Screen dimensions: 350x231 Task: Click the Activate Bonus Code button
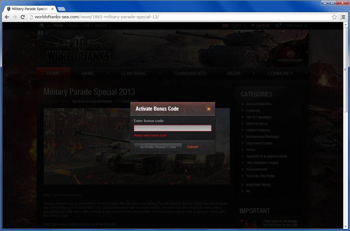click(158, 147)
